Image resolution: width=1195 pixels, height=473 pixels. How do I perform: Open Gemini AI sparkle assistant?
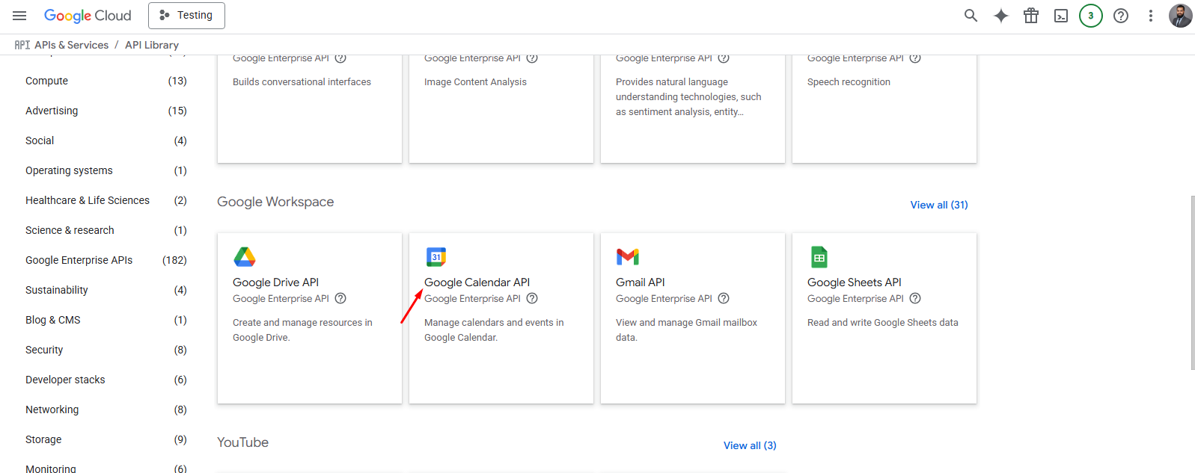1000,16
